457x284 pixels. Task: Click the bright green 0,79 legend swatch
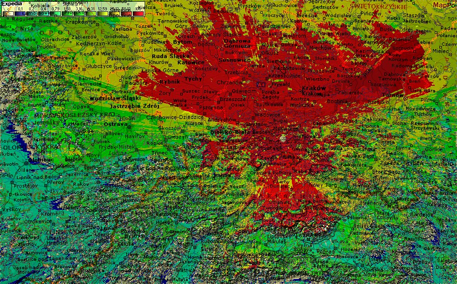tap(55, 13)
